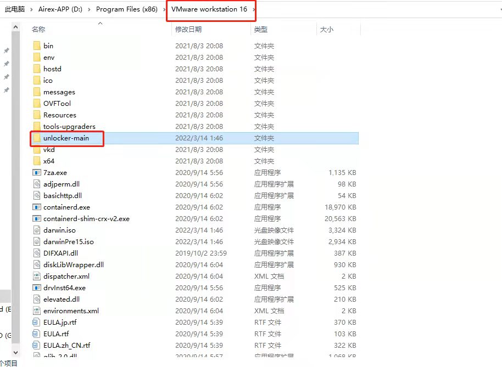Click the 2022/3/14 1:46 date of unlocker-main
502x367 pixels.
click(x=199, y=138)
